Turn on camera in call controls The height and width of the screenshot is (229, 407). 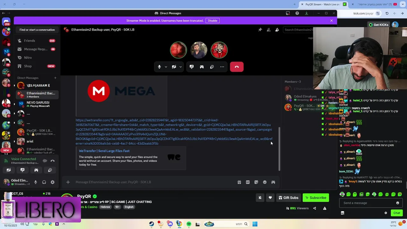pyautogui.click(x=174, y=67)
